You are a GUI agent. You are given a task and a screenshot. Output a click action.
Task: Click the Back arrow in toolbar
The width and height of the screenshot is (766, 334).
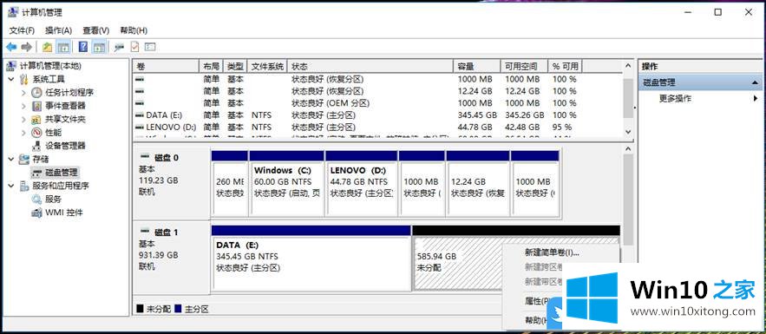pos(11,47)
